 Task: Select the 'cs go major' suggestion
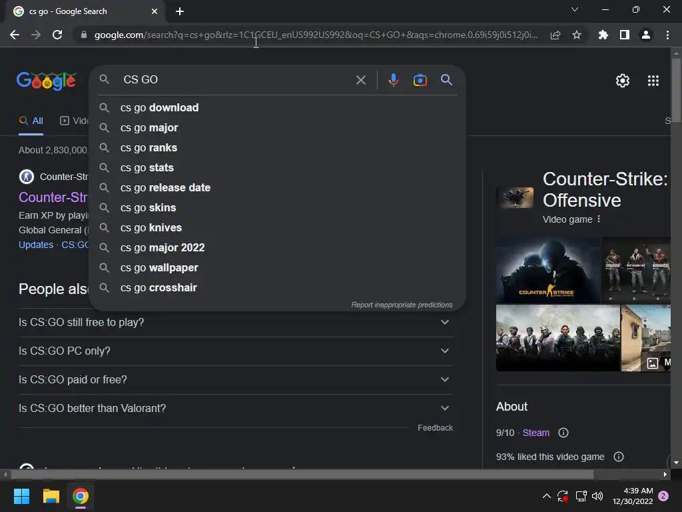point(277,127)
